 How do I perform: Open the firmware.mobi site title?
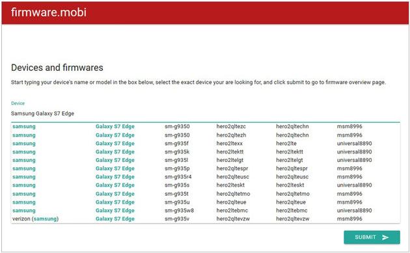49,12
